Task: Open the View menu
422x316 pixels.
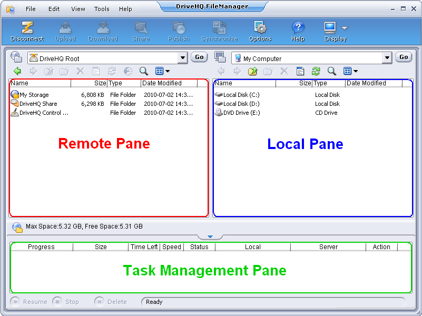Action: tap(78, 9)
